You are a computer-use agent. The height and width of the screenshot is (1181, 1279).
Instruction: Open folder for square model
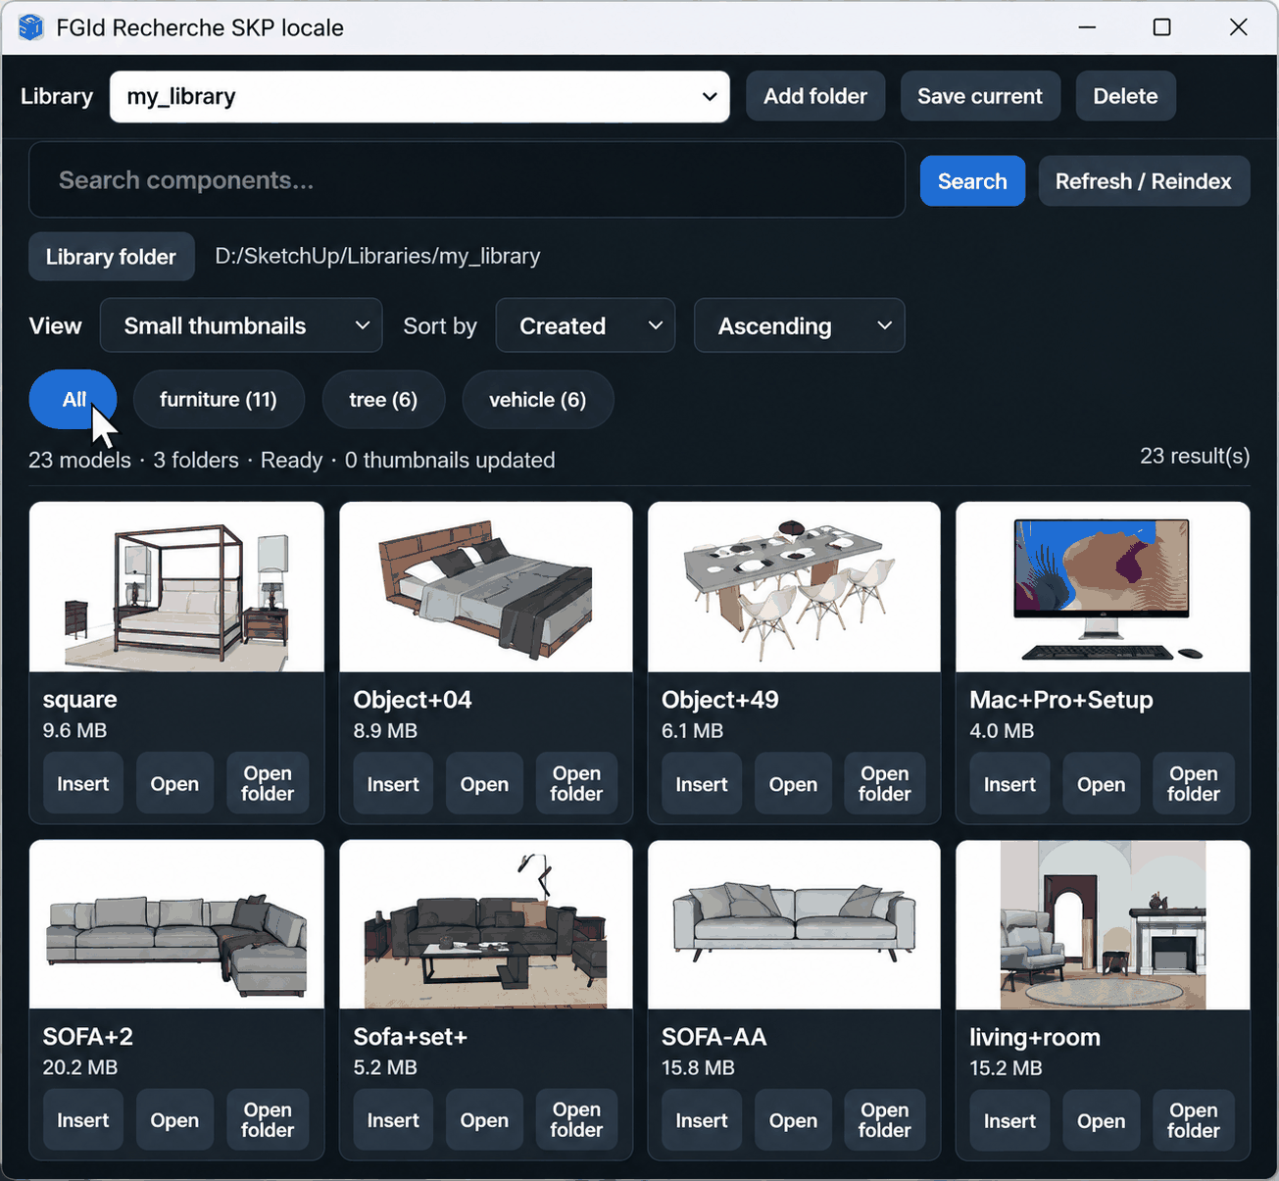tap(268, 784)
